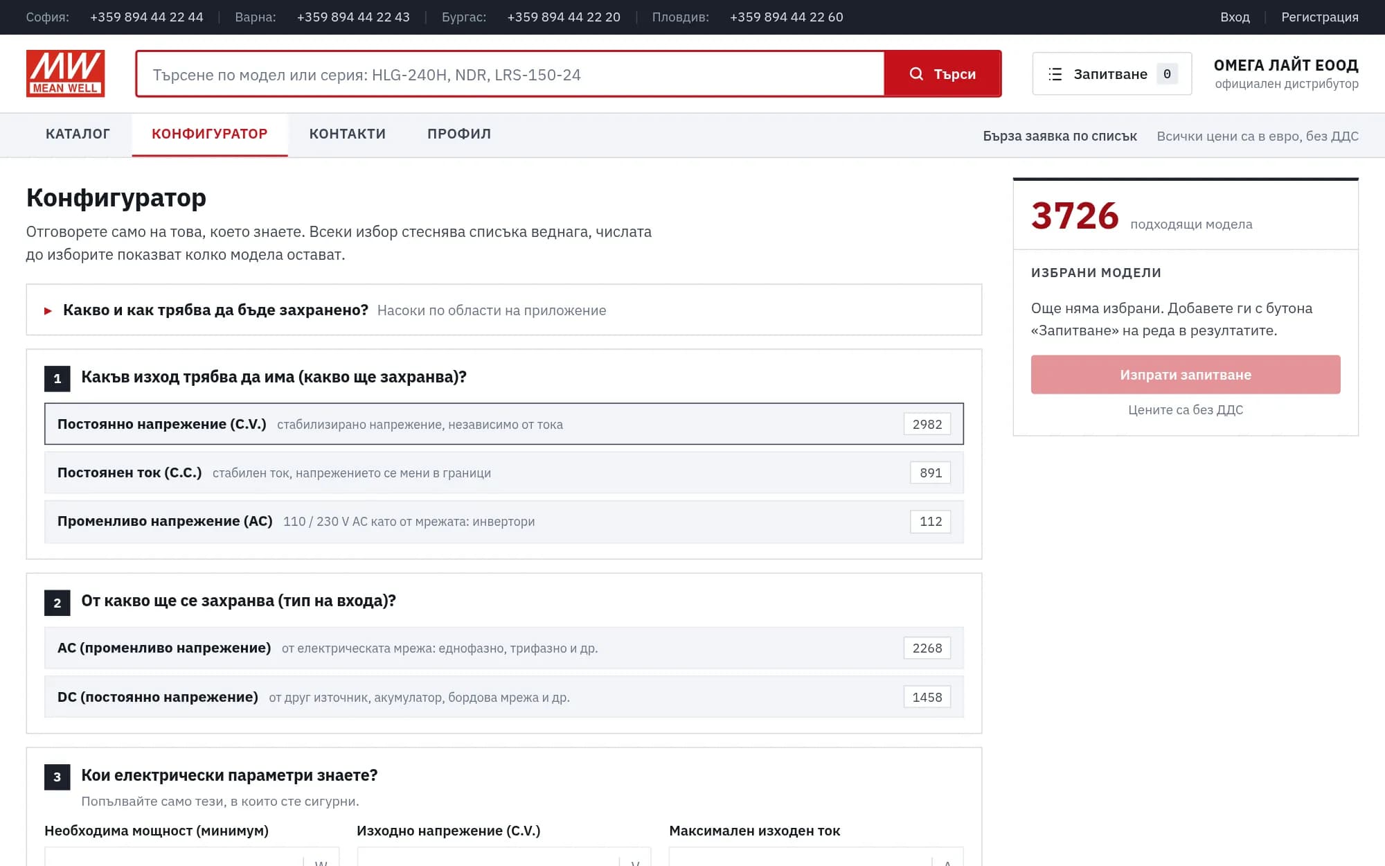Select the Постоянен ток (C.C.) output option
1385x866 pixels.
[503, 472]
